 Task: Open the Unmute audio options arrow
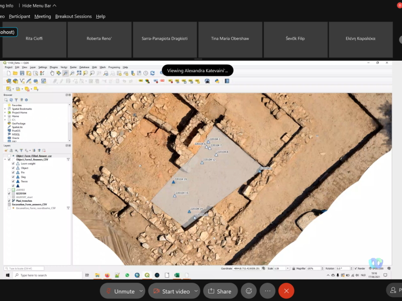[141, 291]
